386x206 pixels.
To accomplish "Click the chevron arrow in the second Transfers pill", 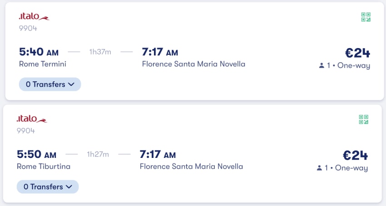I will pos(69,187).
